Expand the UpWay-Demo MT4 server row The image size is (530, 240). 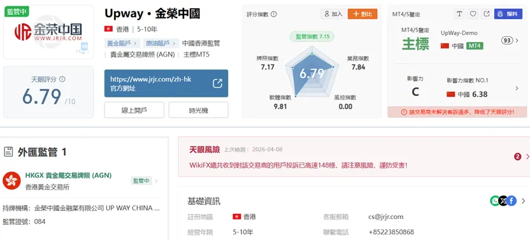click(x=517, y=41)
